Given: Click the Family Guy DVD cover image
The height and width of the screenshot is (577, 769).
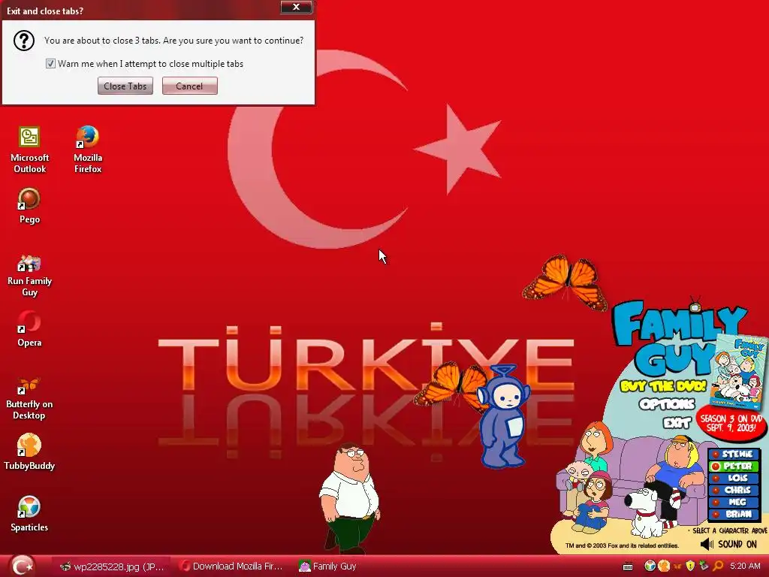Looking at the screenshot, I should tap(737, 372).
